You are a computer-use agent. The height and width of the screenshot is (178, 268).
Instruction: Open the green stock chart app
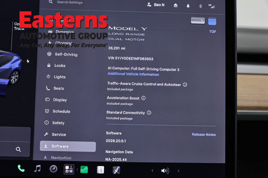[x=84, y=169]
